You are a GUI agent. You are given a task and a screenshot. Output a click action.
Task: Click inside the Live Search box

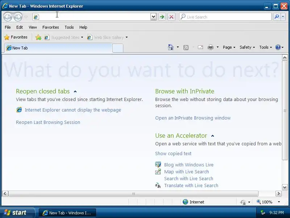point(225,17)
